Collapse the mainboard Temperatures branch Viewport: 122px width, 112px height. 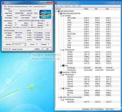pyautogui.click(x=61, y=50)
